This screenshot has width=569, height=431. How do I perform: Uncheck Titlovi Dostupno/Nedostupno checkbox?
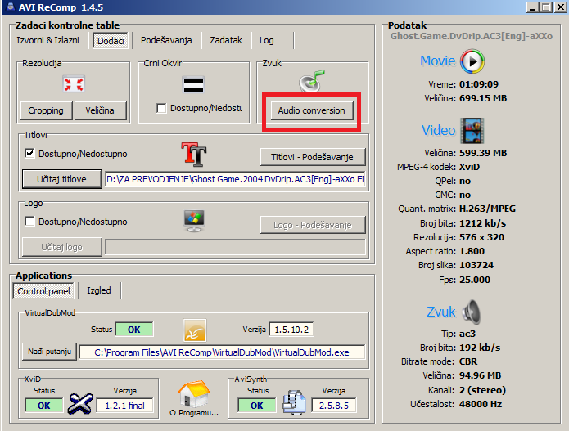29,154
